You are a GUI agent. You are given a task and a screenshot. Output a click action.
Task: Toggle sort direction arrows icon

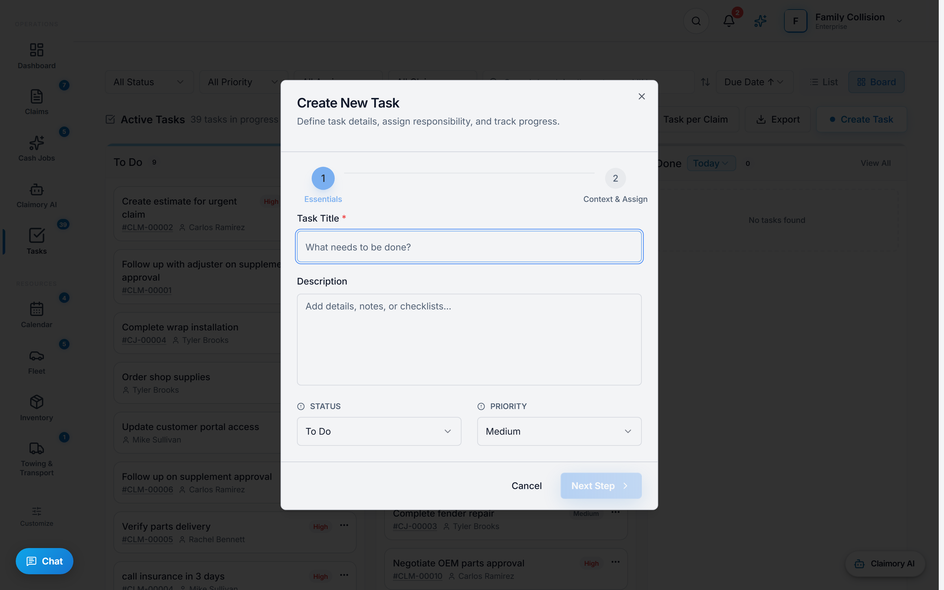point(705,82)
